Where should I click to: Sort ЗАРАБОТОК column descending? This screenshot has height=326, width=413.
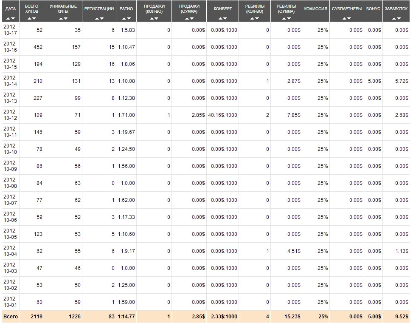point(399,19)
